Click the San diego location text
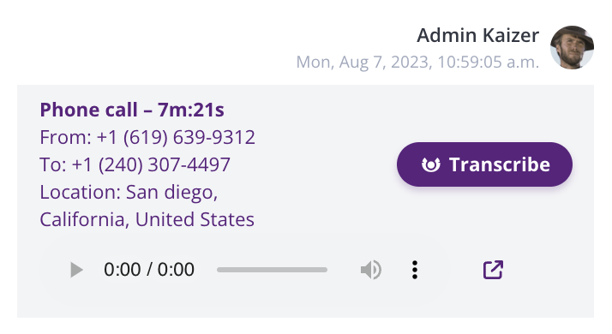Image resolution: width=612 pixels, height=334 pixels. 171,193
